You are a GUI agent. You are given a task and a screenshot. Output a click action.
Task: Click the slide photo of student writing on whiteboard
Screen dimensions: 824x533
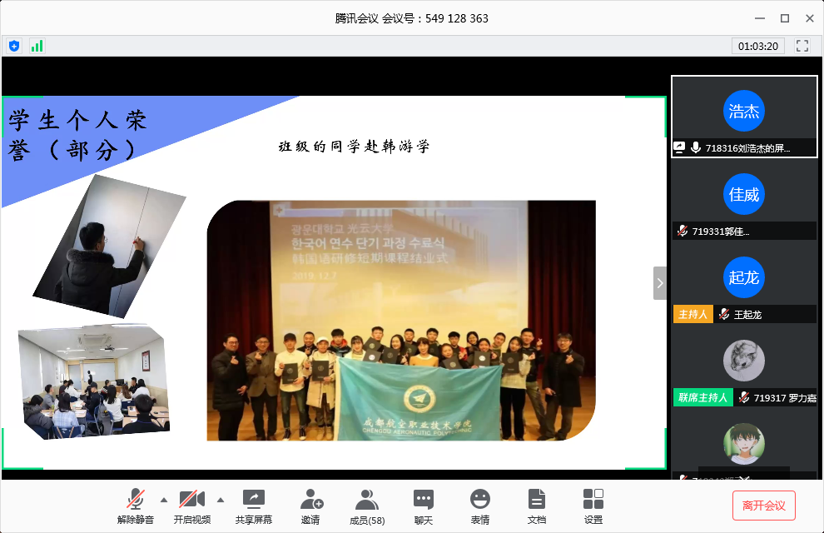tap(109, 246)
